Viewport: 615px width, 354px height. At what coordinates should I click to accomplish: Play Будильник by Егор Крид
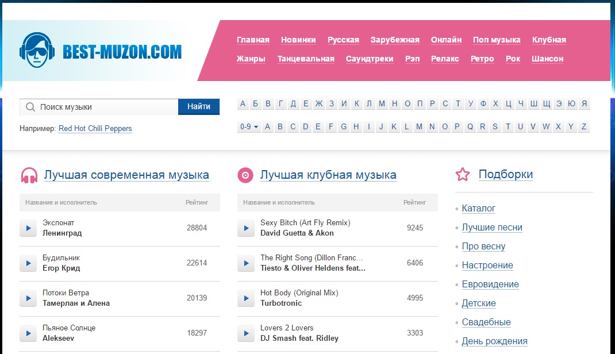[x=28, y=263]
